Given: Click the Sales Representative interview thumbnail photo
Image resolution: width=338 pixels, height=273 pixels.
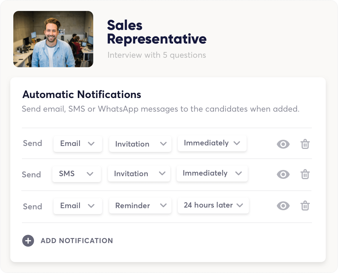Looking at the screenshot, I should [53, 39].
